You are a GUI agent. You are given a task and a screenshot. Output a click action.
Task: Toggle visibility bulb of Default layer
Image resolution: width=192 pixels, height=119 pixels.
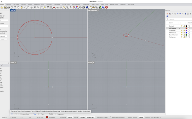point(182,26)
